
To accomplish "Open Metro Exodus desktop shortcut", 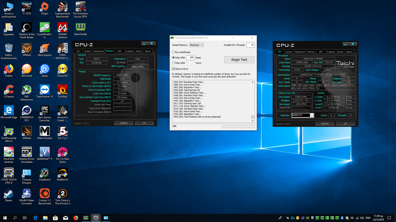I will (x=45, y=133).
